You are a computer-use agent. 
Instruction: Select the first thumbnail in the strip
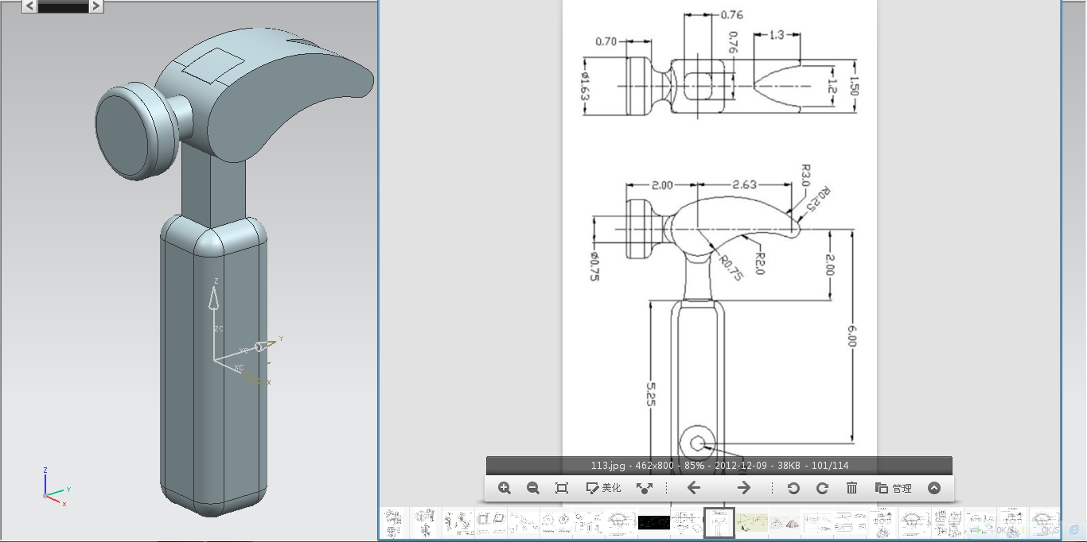[x=393, y=523]
